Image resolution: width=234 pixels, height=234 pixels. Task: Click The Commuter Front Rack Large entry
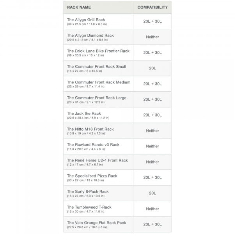pos(96,98)
